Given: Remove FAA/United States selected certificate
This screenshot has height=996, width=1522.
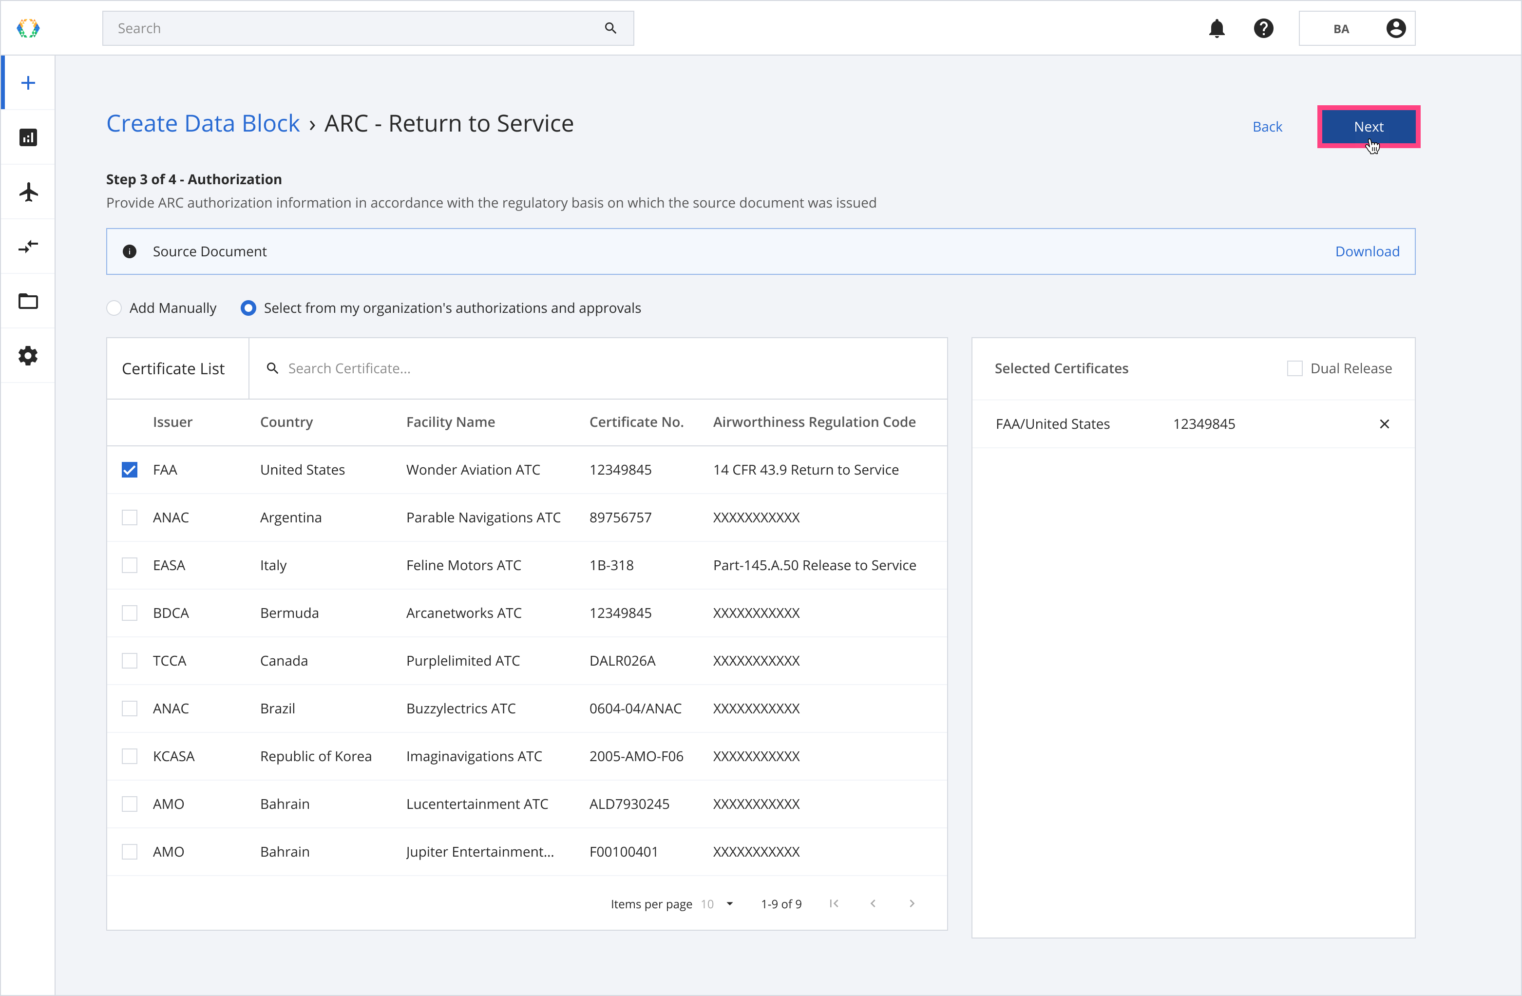Looking at the screenshot, I should tap(1384, 423).
